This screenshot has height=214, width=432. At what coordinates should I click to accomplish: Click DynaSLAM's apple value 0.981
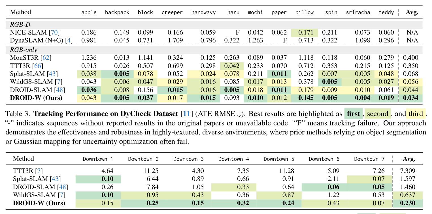tap(89, 40)
